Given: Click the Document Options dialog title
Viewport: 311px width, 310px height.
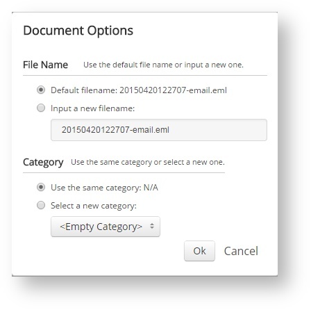Looking at the screenshot, I should tap(78, 31).
